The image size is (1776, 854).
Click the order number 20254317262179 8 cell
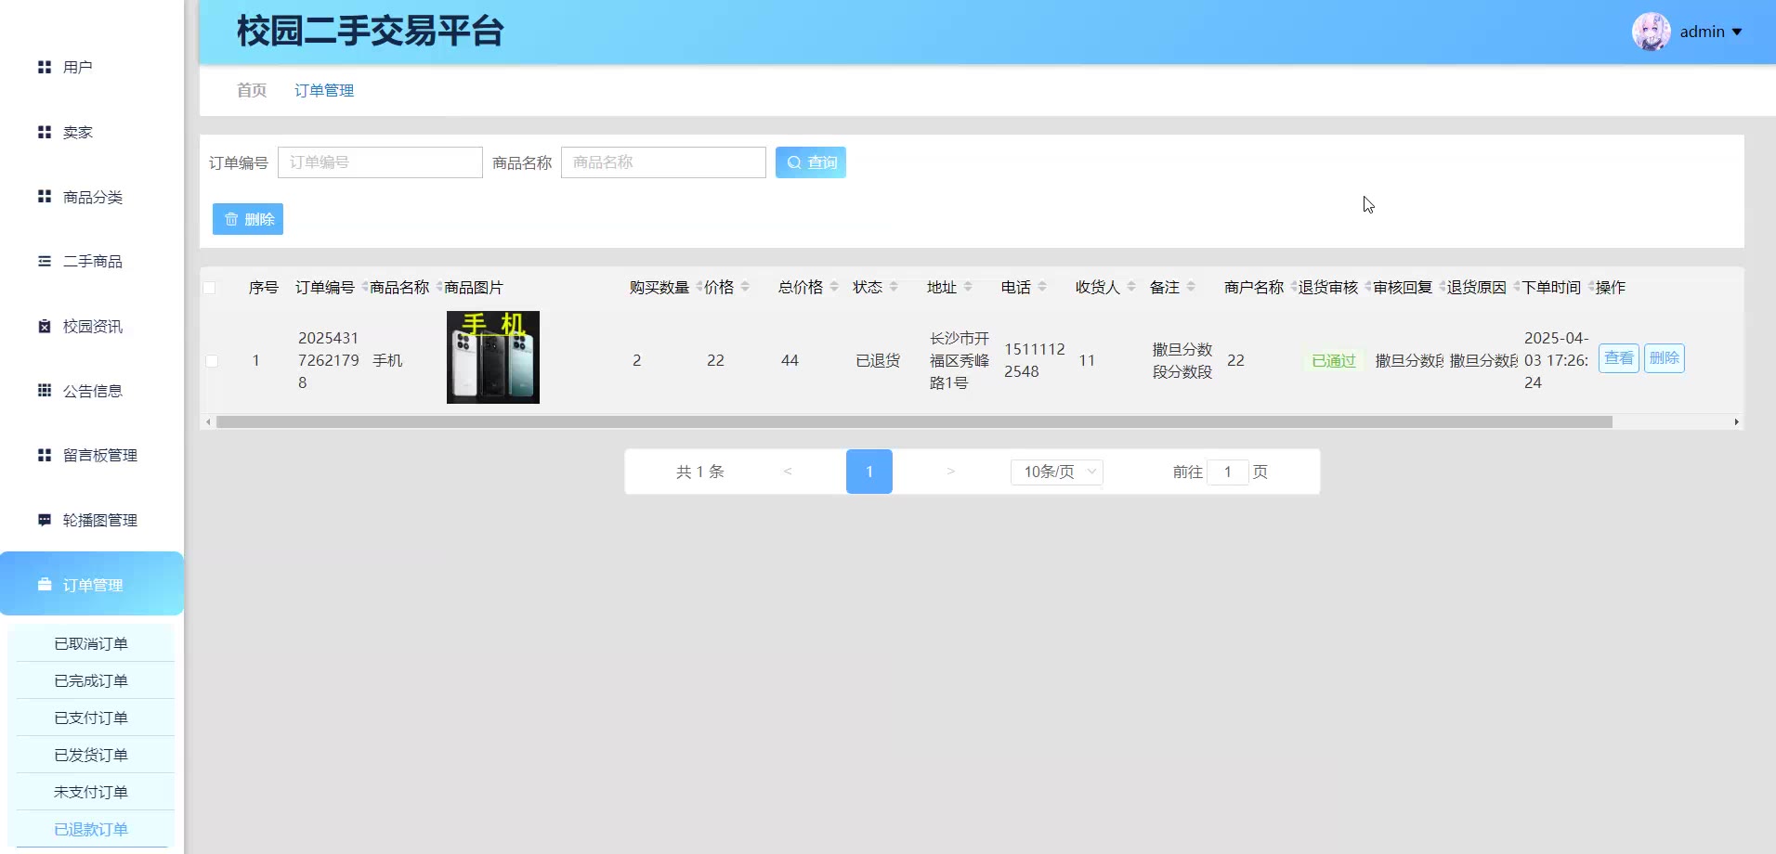point(329,360)
